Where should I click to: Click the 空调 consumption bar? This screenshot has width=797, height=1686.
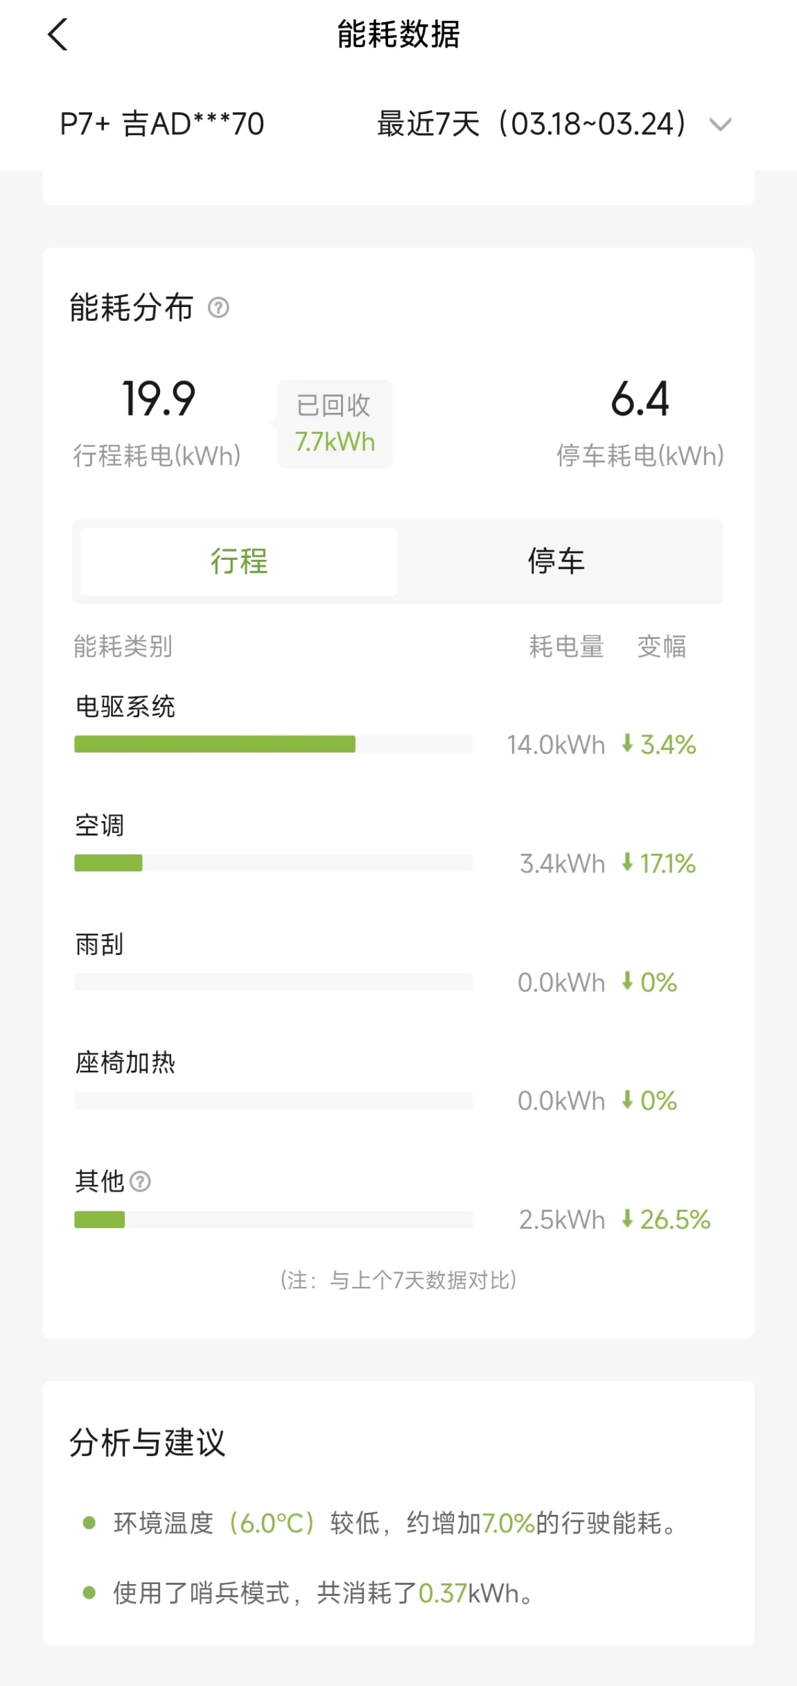tap(109, 863)
